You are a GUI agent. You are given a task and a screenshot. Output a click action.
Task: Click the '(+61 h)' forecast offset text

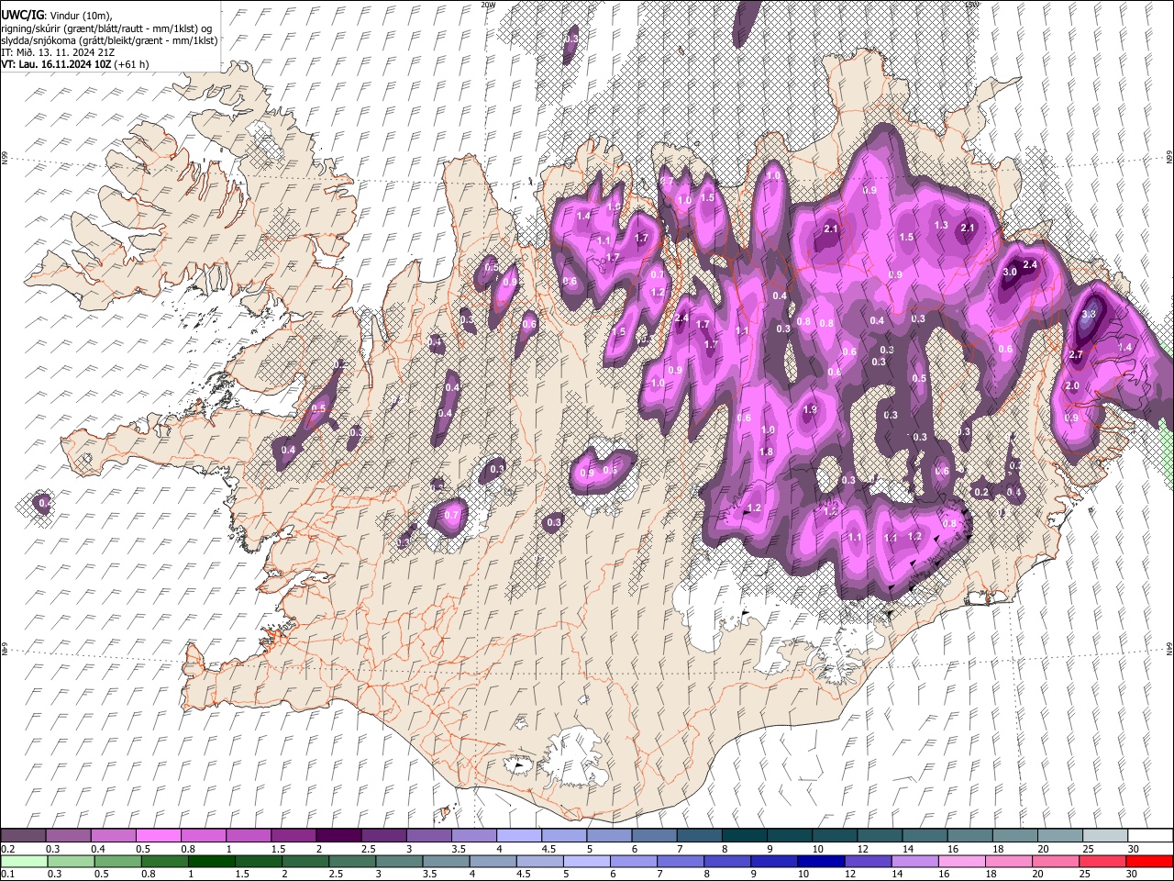pyautogui.click(x=132, y=64)
